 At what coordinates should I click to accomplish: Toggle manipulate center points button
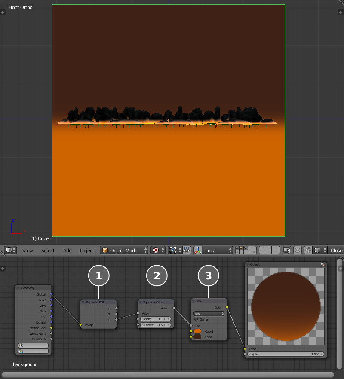coord(187,250)
